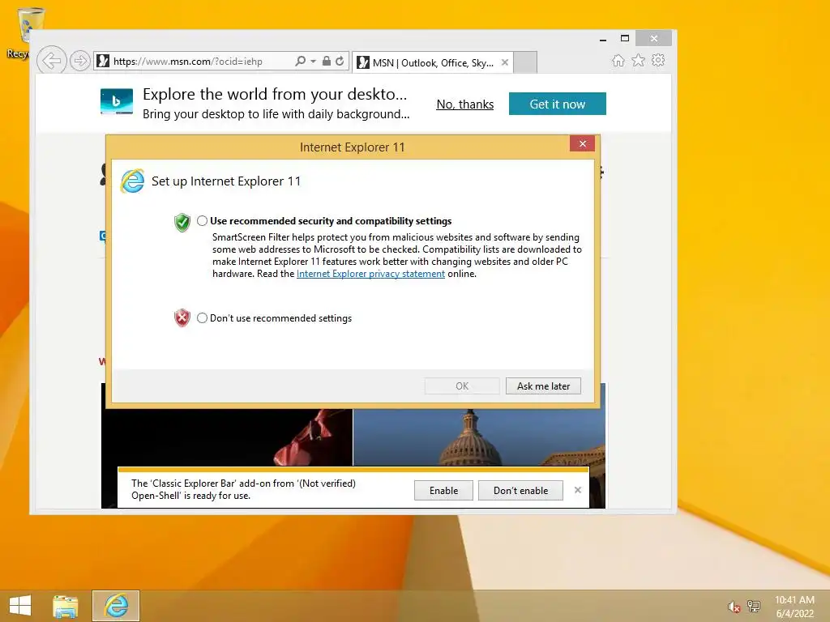Click the red flag news thumbnail
830x622 pixels.
tap(227, 437)
